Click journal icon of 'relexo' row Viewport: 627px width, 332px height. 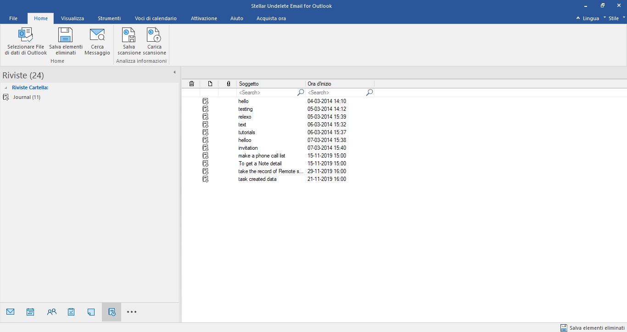[x=205, y=117]
